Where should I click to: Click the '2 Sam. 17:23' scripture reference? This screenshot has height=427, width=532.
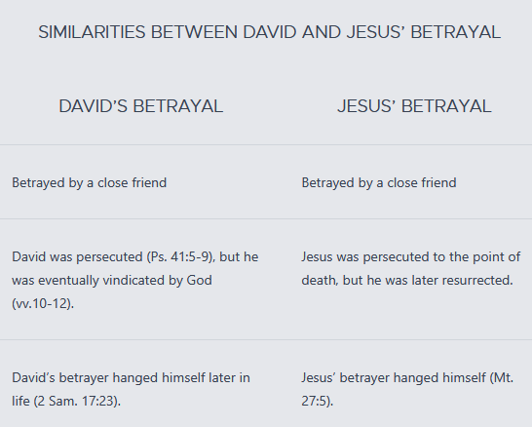(77, 402)
